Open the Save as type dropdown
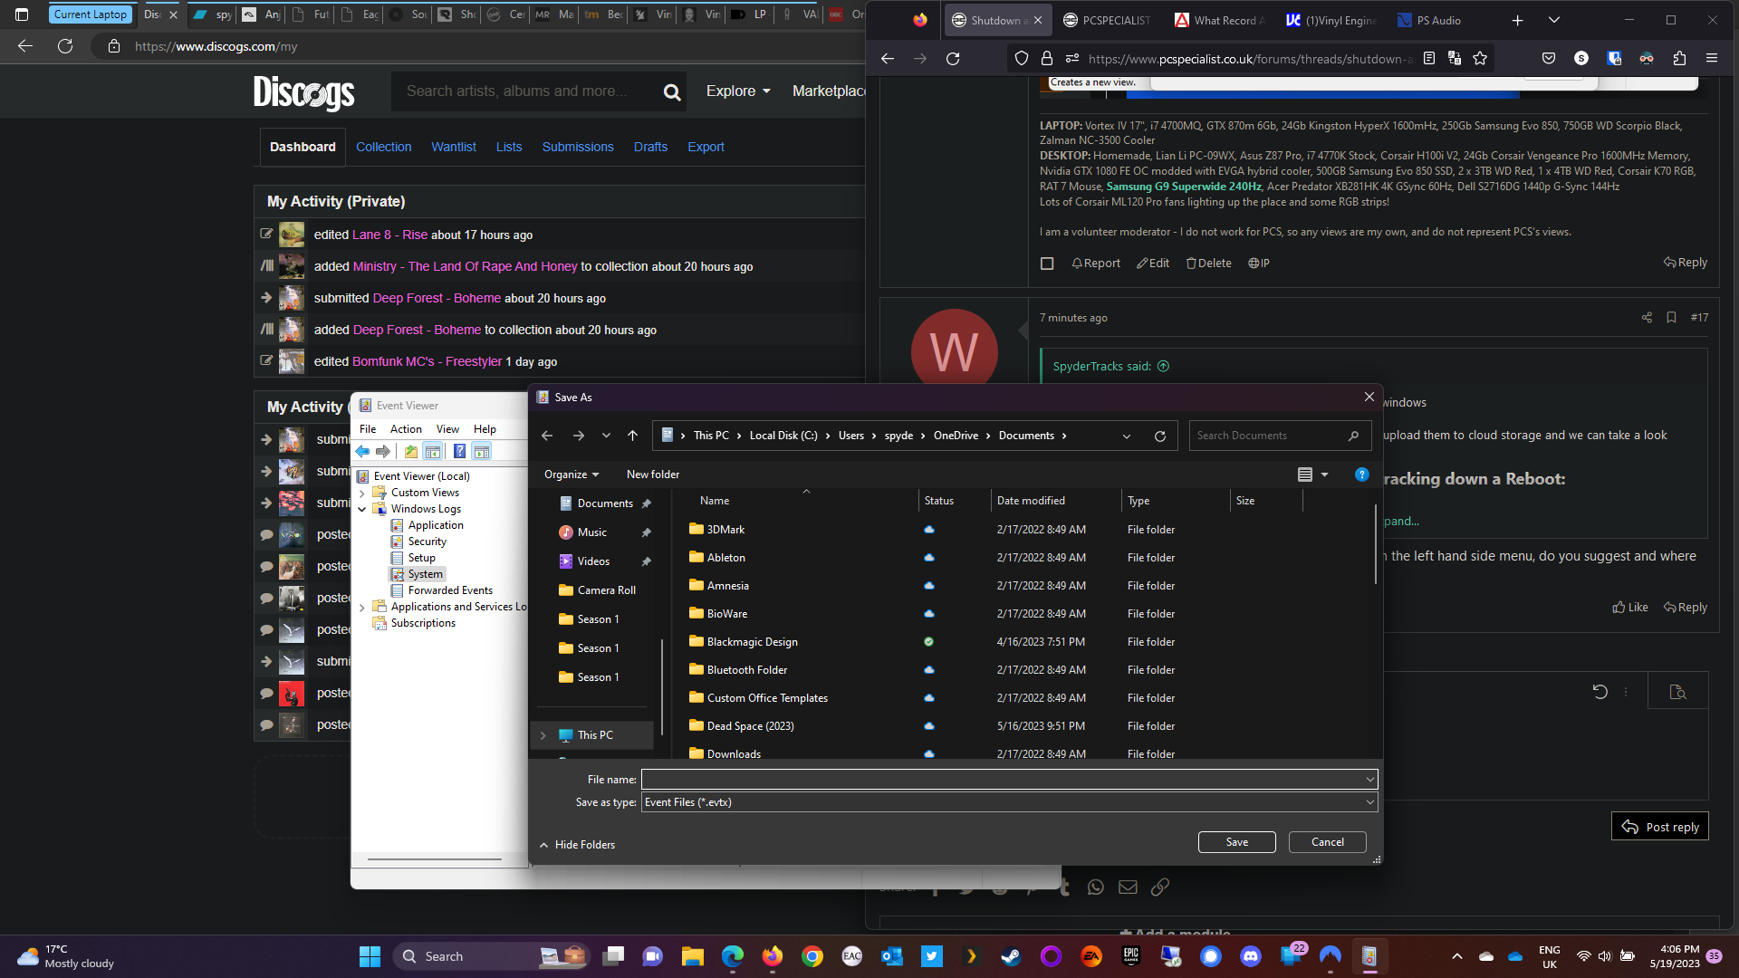Viewport: 1739px width, 978px height. tap(1369, 802)
